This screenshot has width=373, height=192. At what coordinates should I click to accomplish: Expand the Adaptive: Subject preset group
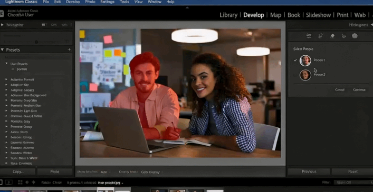click(6, 90)
